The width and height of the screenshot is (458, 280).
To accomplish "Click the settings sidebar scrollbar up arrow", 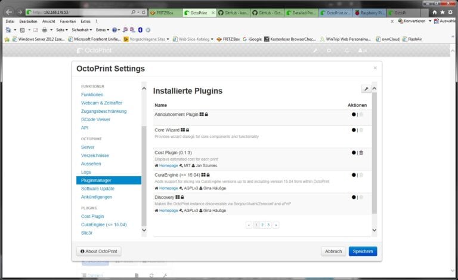I will (144, 88).
